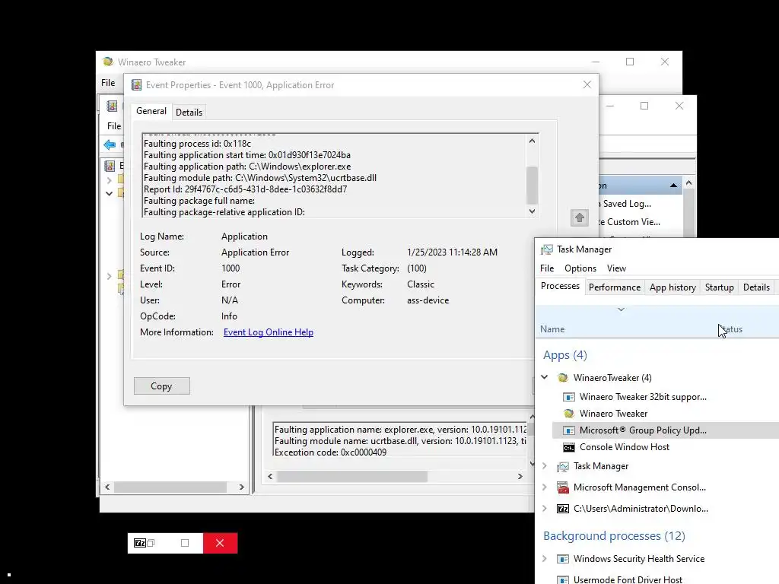Screen dimensions: 779x584
Task: Click the Winaero Tweaker title bar icon
Action: click(108, 62)
